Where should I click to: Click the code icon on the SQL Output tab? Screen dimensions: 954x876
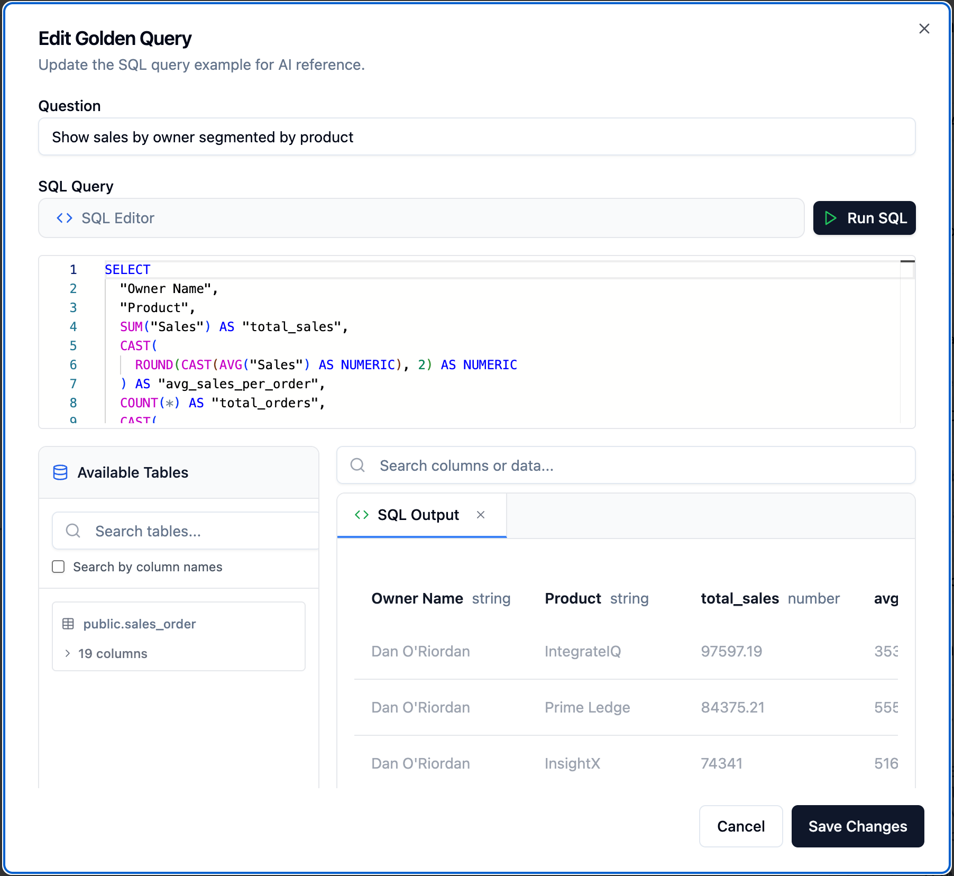[362, 515]
